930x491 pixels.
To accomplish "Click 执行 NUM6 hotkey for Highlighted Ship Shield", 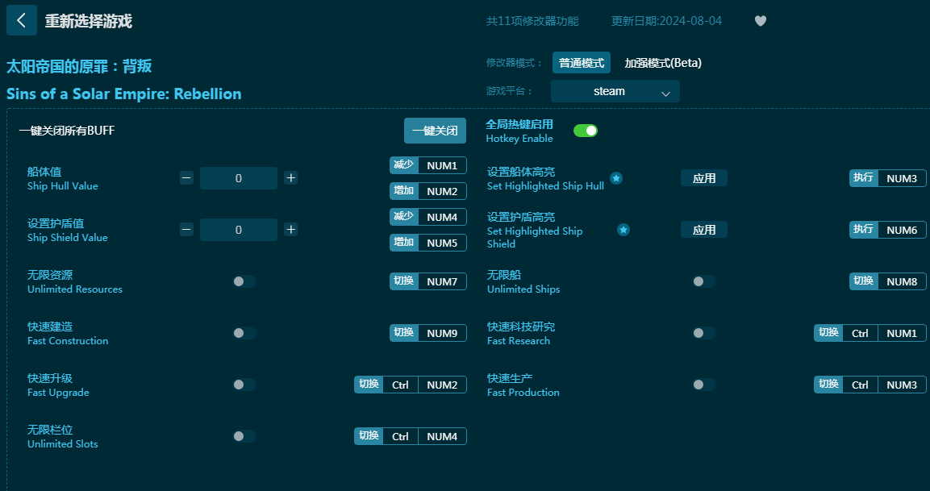I will (888, 230).
